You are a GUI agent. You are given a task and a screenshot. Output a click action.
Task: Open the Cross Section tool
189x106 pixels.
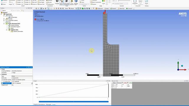tap(72, 3)
